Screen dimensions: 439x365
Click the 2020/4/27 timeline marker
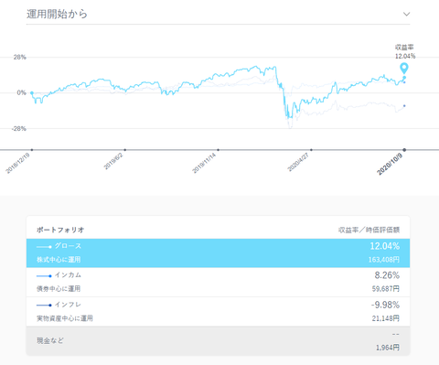[311, 150]
